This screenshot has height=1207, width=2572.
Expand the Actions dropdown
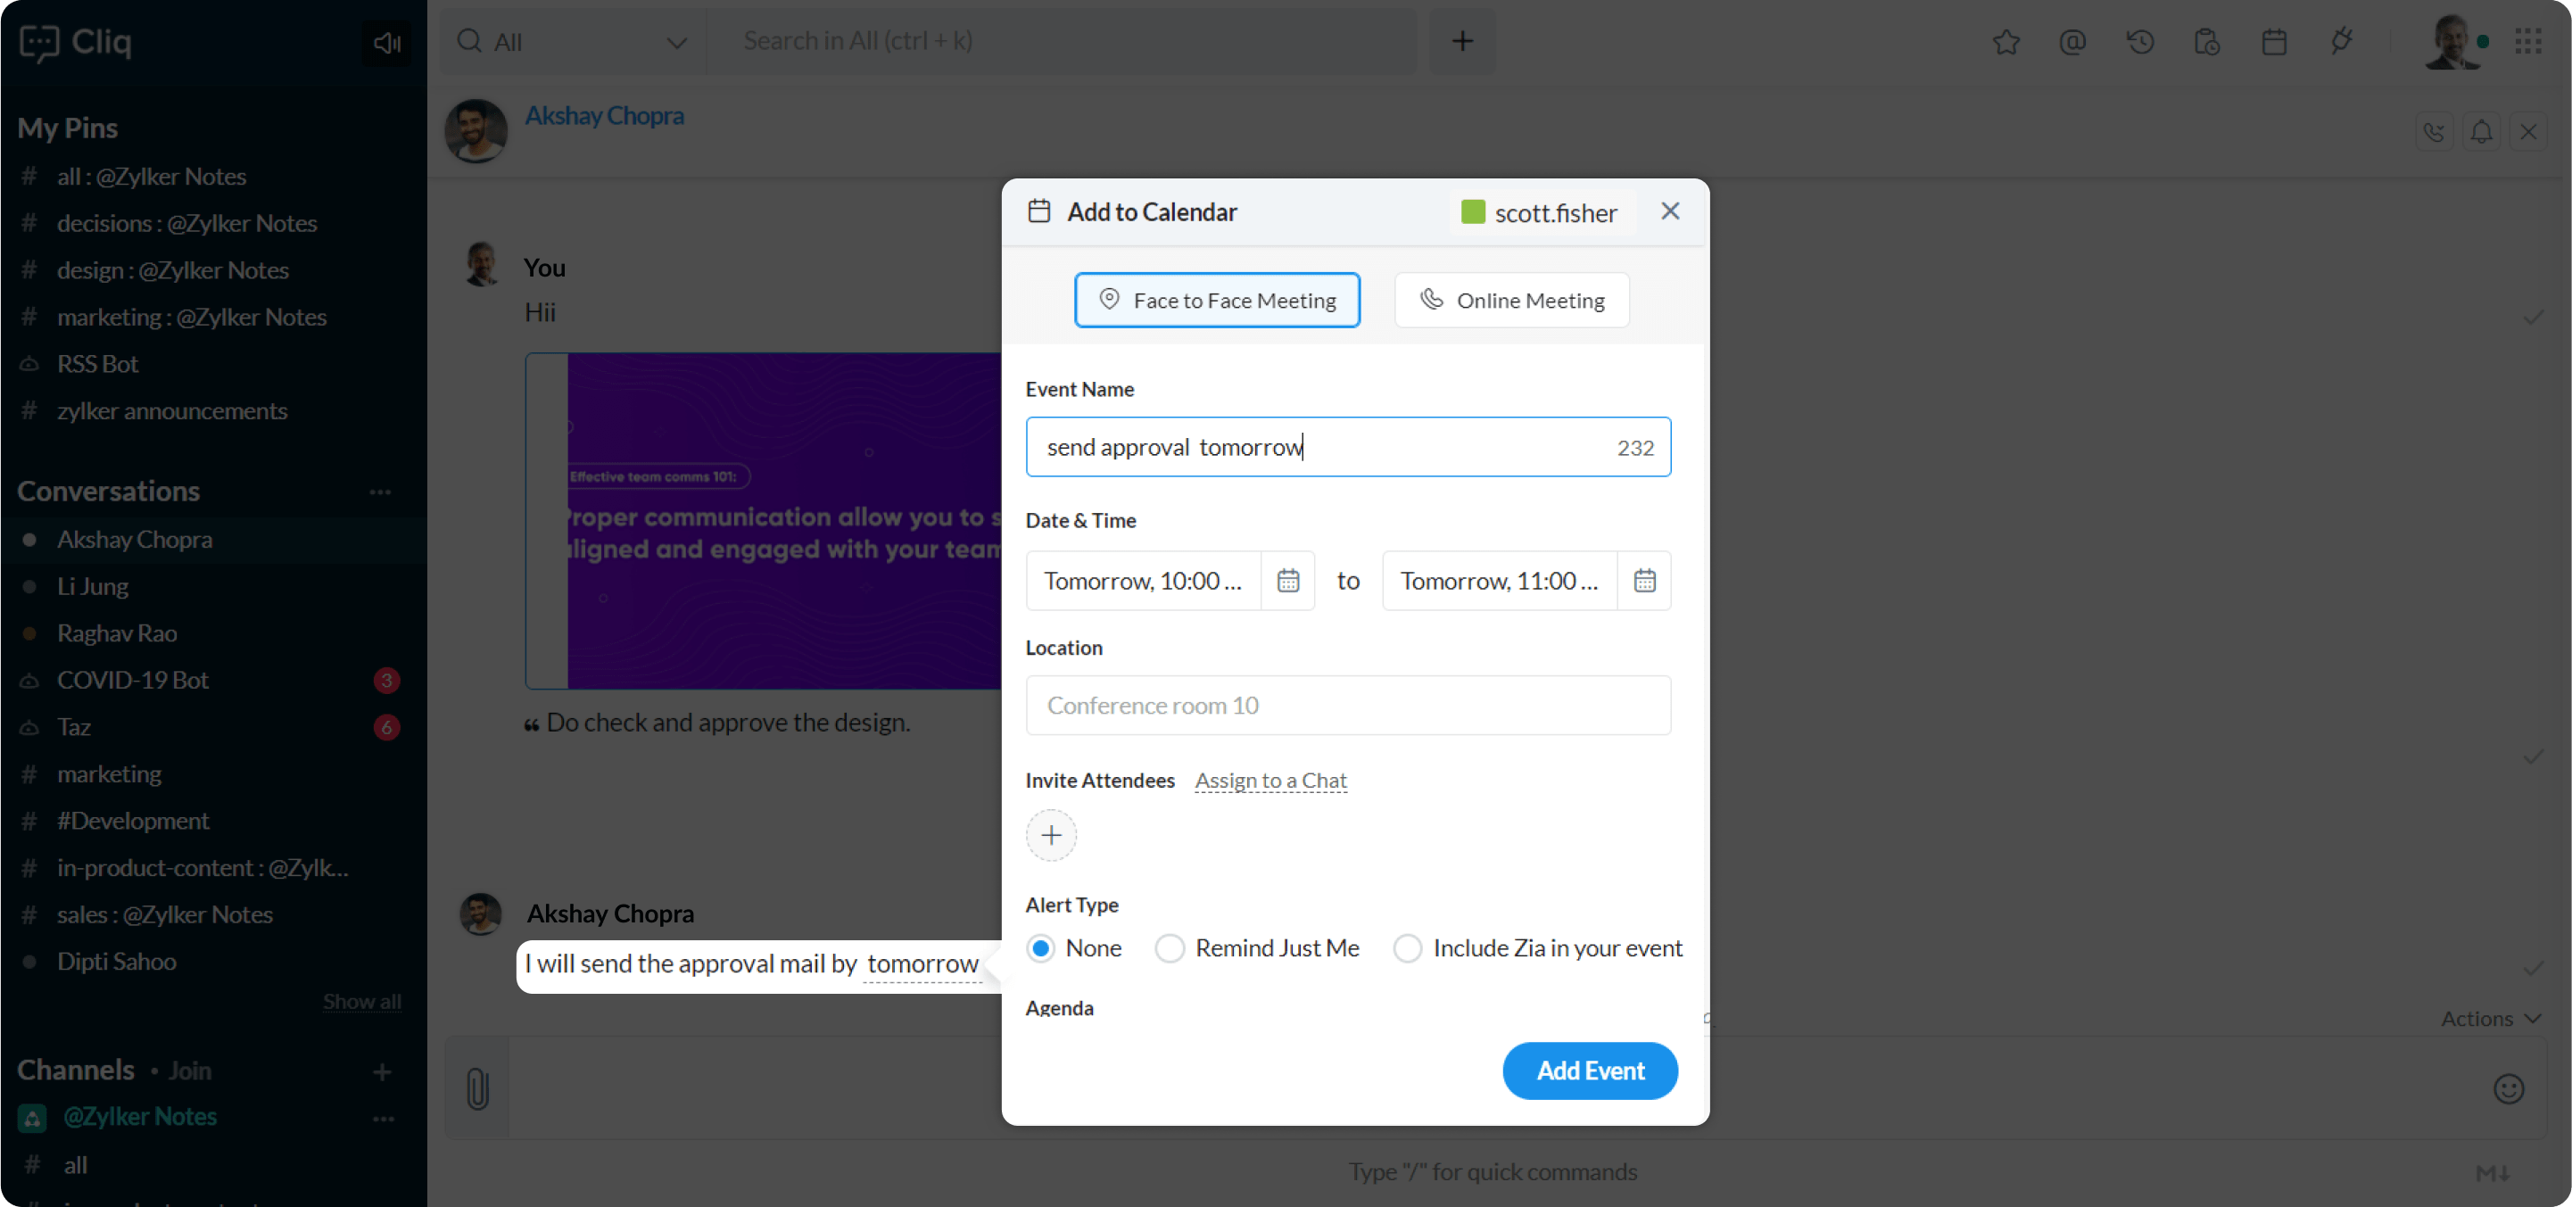2490,1018
